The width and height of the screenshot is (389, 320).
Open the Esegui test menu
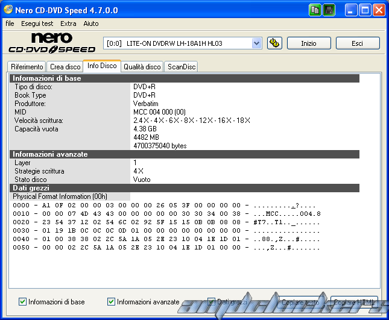pyautogui.click(x=37, y=24)
